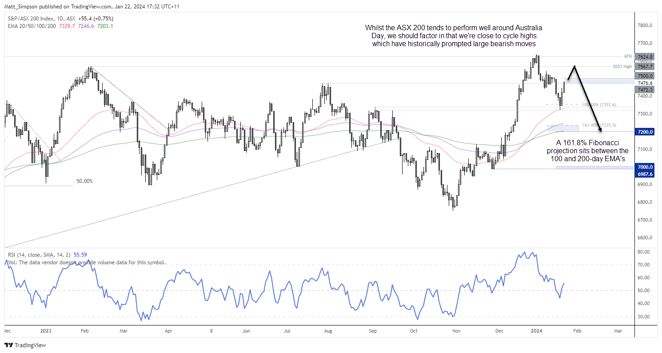Image resolution: width=662 pixels, height=353 pixels.
Task: Click the TradingView logo at bottom-left
Action: tap(25, 345)
